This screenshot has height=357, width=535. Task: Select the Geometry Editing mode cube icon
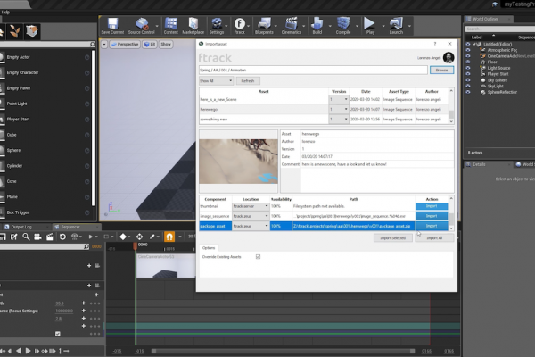(x=32, y=31)
